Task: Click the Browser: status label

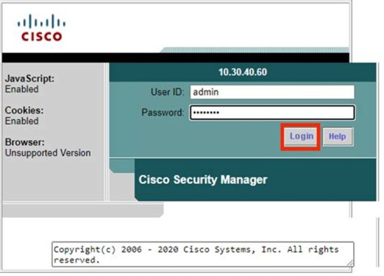Action: 25,142
